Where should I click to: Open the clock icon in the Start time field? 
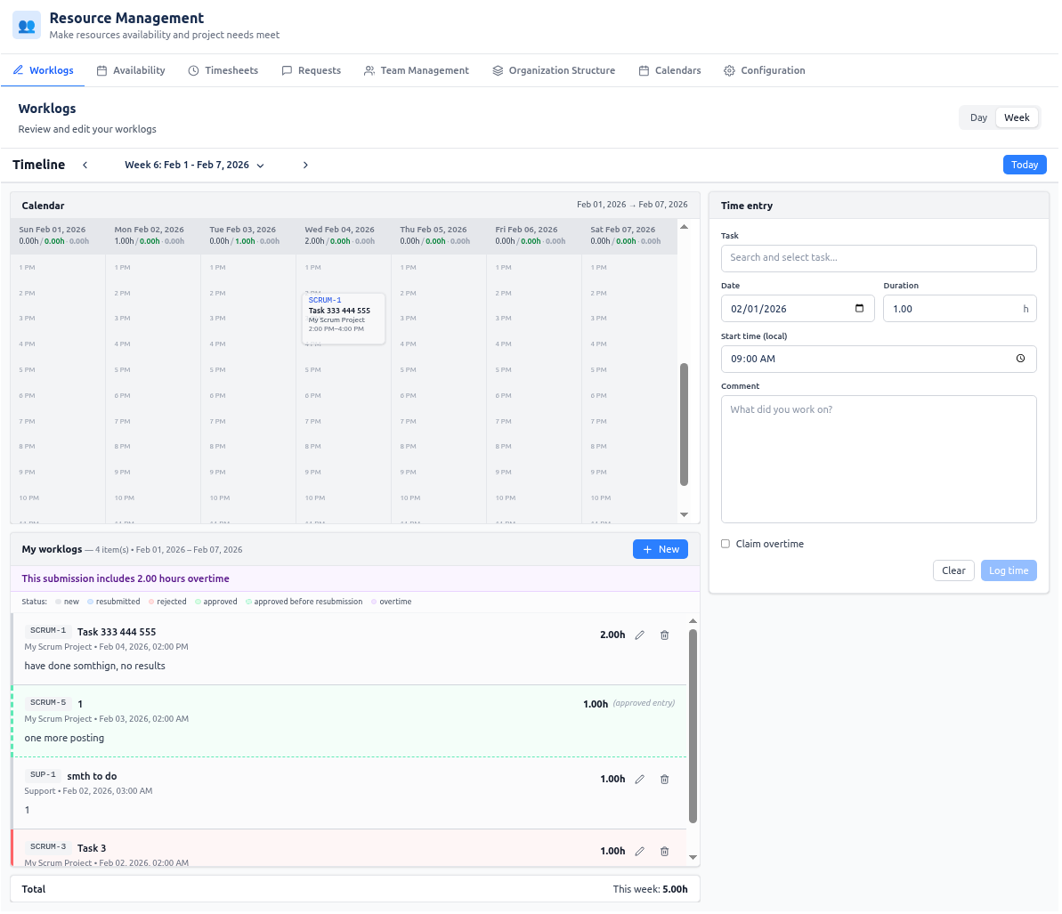(1020, 359)
